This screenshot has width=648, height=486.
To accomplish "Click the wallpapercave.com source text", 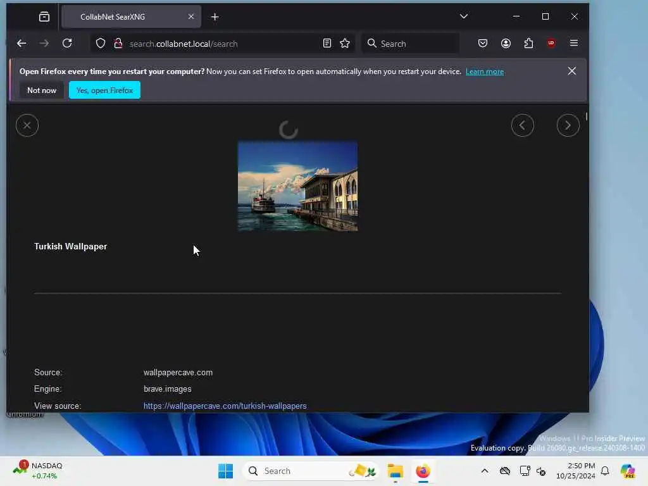I will 178,372.
